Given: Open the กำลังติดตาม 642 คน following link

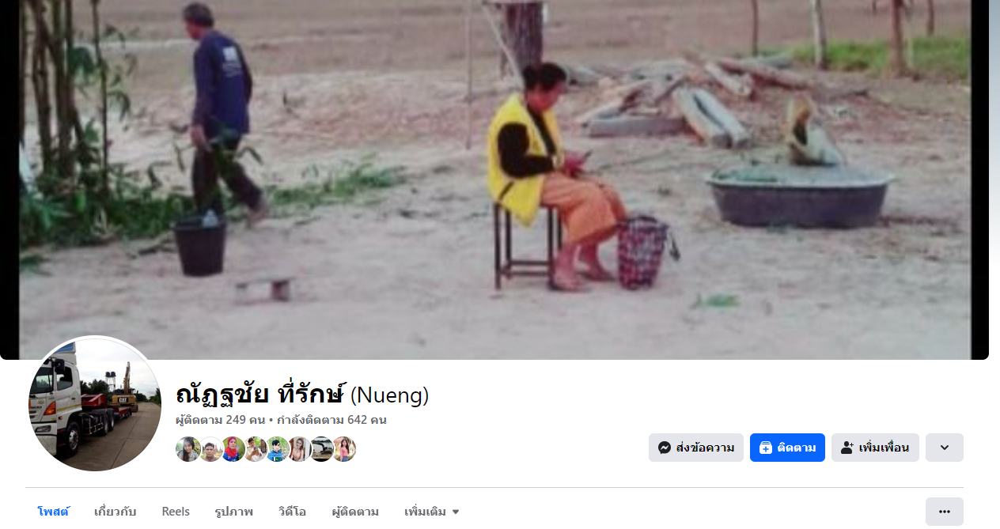Looking at the screenshot, I should point(331,420).
